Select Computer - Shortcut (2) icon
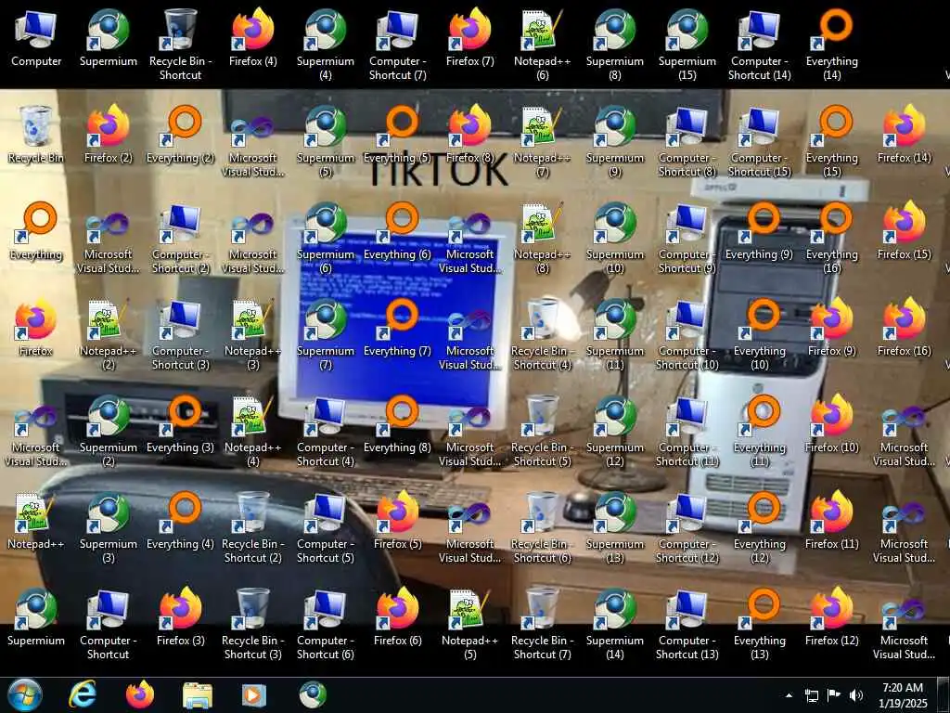The height and width of the screenshot is (713, 950). [x=181, y=239]
